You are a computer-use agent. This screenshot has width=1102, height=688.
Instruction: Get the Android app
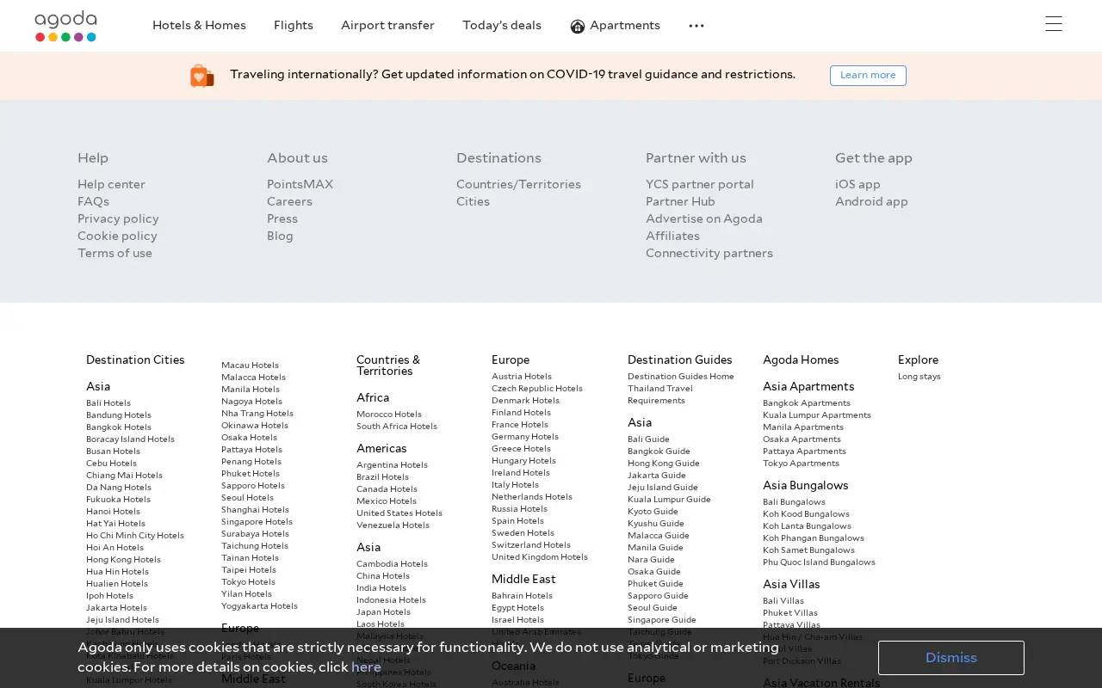pyautogui.click(x=871, y=201)
